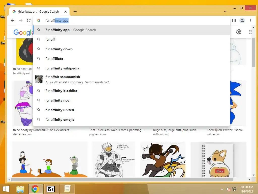Open the corgi notebook 'thicc' image
Screen dimensions: 258x194
click(x=218, y=160)
